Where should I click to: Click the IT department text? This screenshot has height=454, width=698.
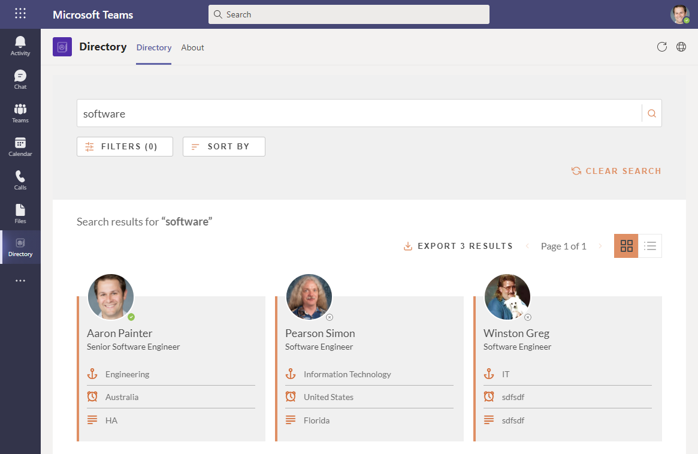(x=506, y=374)
